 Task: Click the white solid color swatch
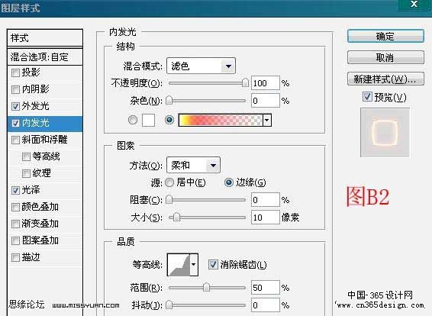(148, 120)
